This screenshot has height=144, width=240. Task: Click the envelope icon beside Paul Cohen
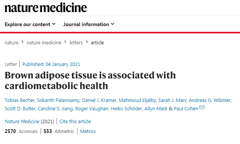(202, 107)
